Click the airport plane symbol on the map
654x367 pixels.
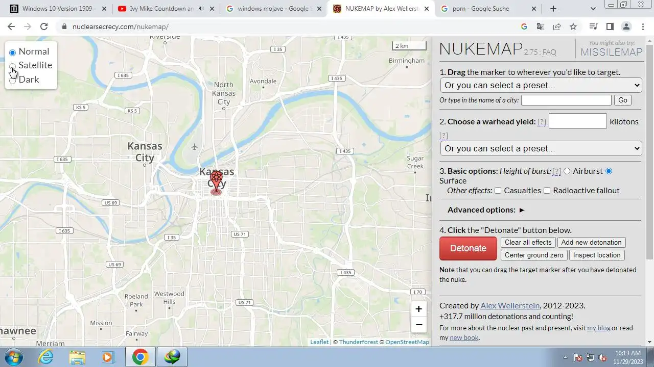point(194,147)
